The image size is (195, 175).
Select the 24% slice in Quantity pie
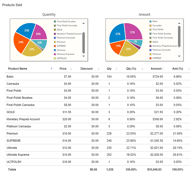click(x=20, y=43)
